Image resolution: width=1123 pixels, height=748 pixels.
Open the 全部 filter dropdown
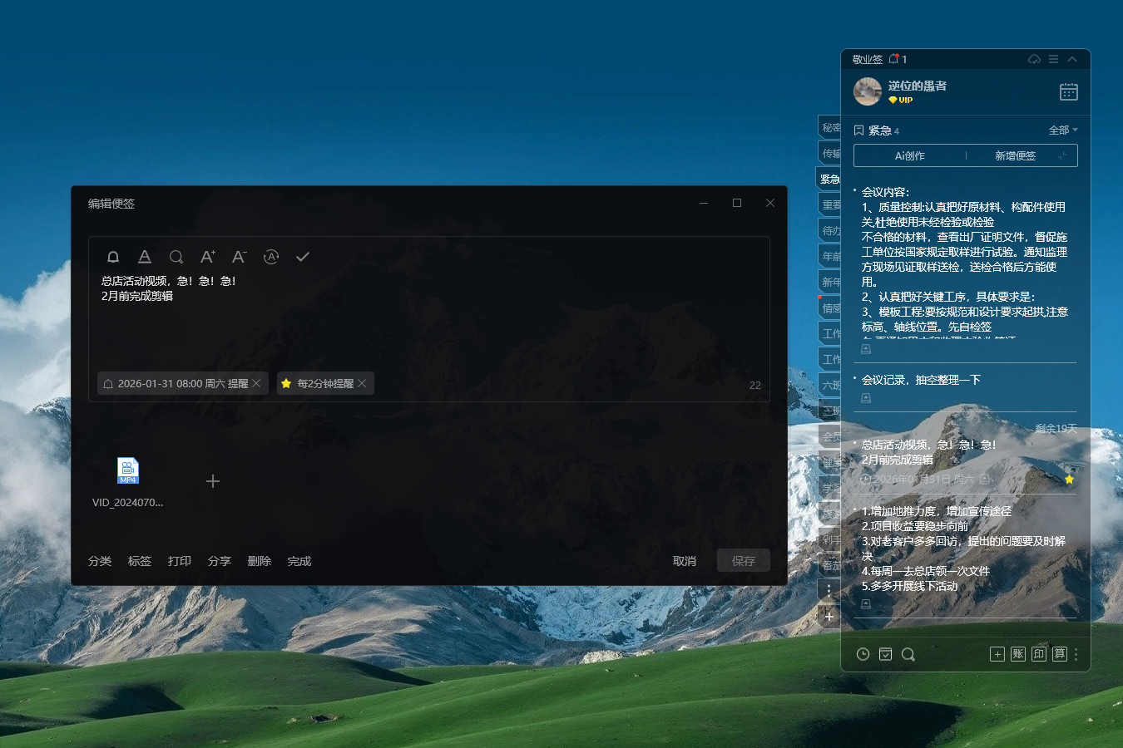(x=1062, y=130)
